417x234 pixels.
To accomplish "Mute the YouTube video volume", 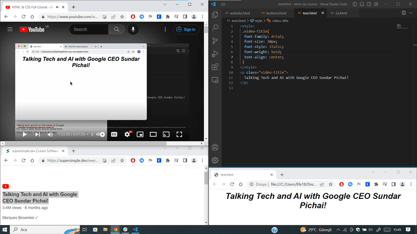I will click(50, 134).
